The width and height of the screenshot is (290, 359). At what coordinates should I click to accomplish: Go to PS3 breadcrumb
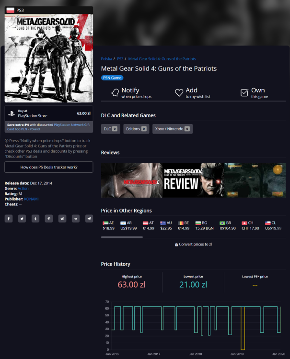[x=120, y=59]
